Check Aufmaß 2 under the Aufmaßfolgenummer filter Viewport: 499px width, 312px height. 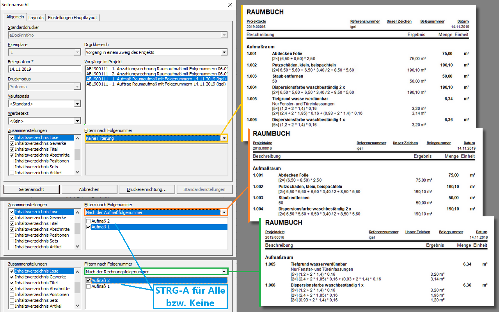[x=88, y=221]
